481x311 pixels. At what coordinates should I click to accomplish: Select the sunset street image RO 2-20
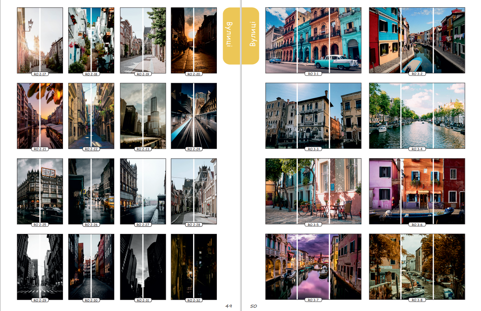coord(194,40)
